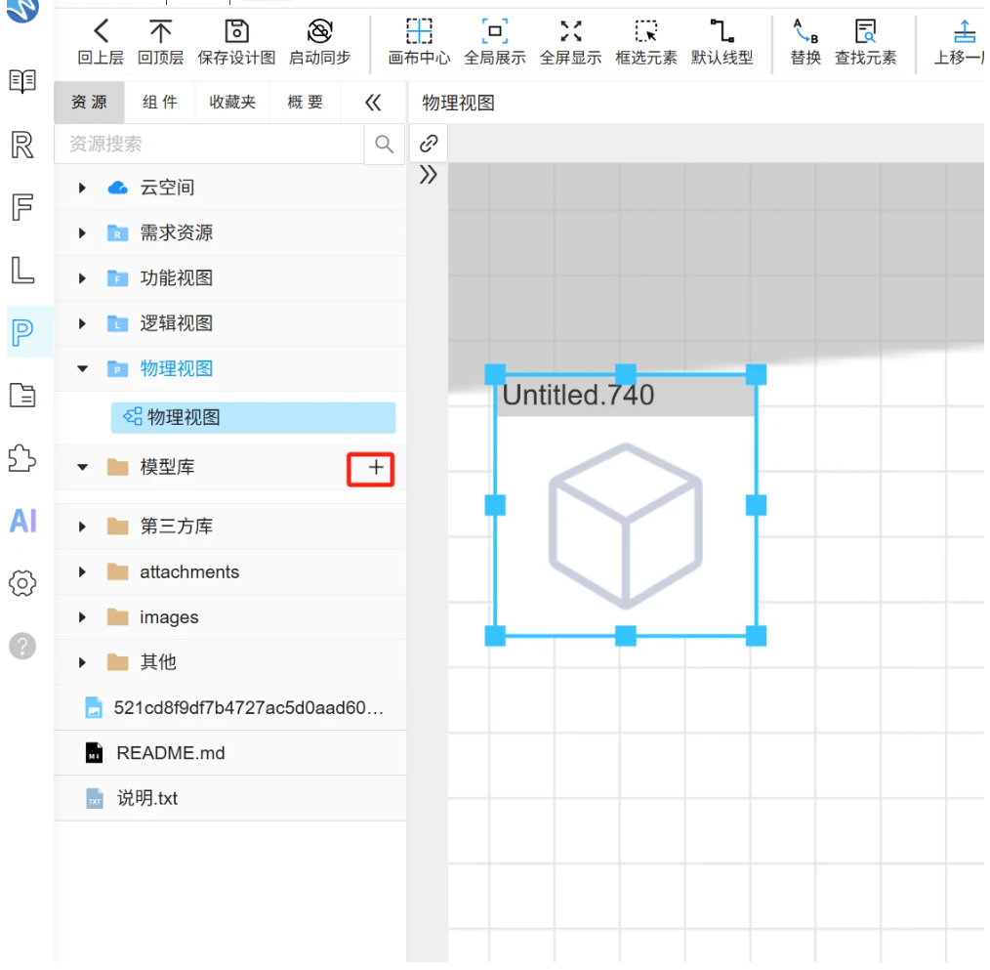Expand the 第三方库 folder
990x970 pixels.
[82, 527]
